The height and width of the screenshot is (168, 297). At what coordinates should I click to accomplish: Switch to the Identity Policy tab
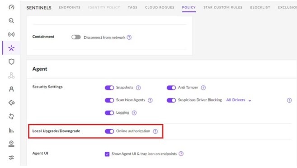(104, 7)
